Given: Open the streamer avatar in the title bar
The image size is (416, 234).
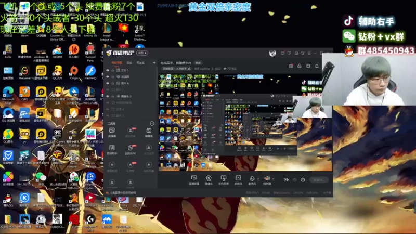Looking at the screenshot, I should click(272, 53).
